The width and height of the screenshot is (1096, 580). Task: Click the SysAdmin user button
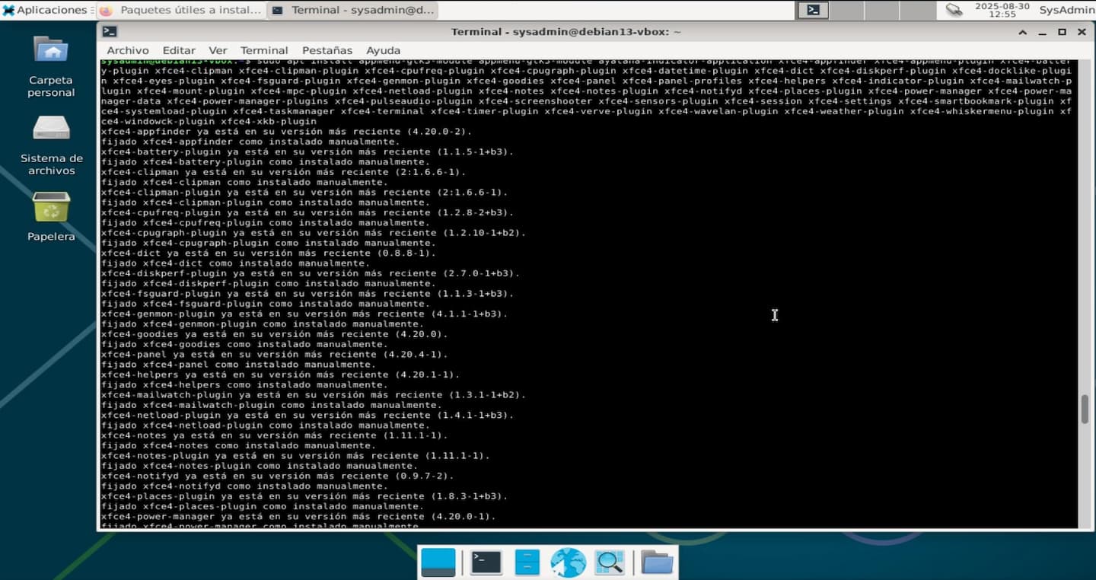tap(1066, 10)
